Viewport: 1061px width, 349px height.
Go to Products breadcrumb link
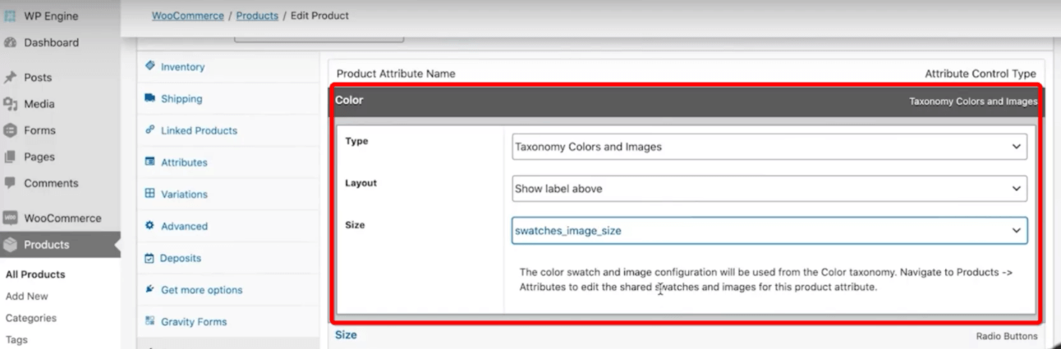coord(257,16)
